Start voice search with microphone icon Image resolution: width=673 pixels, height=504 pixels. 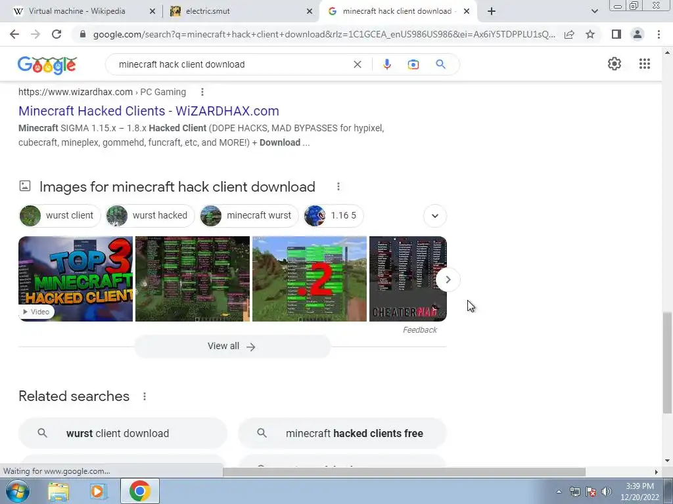click(x=386, y=64)
